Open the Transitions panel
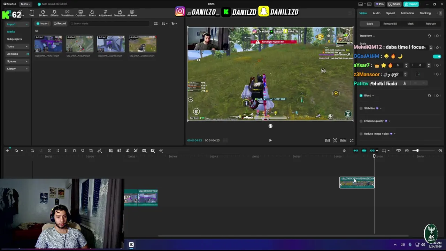 point(67,13)
